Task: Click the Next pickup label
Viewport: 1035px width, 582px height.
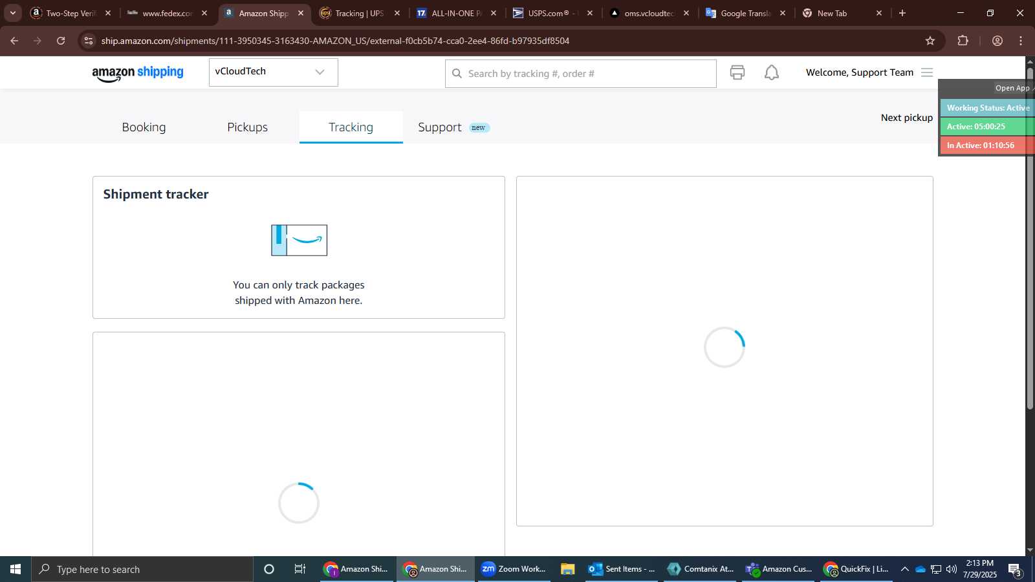Action: coord(906,118)
